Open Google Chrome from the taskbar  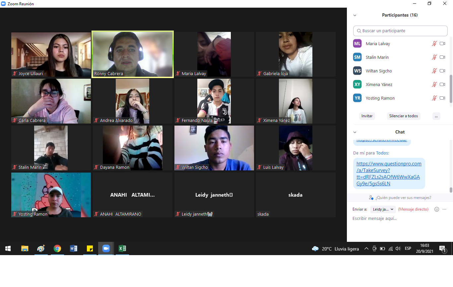[57, 248]
